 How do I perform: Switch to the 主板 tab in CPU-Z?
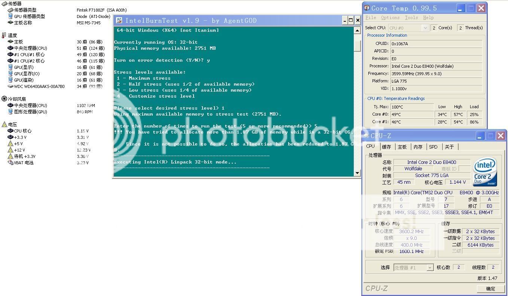(402, 147)
